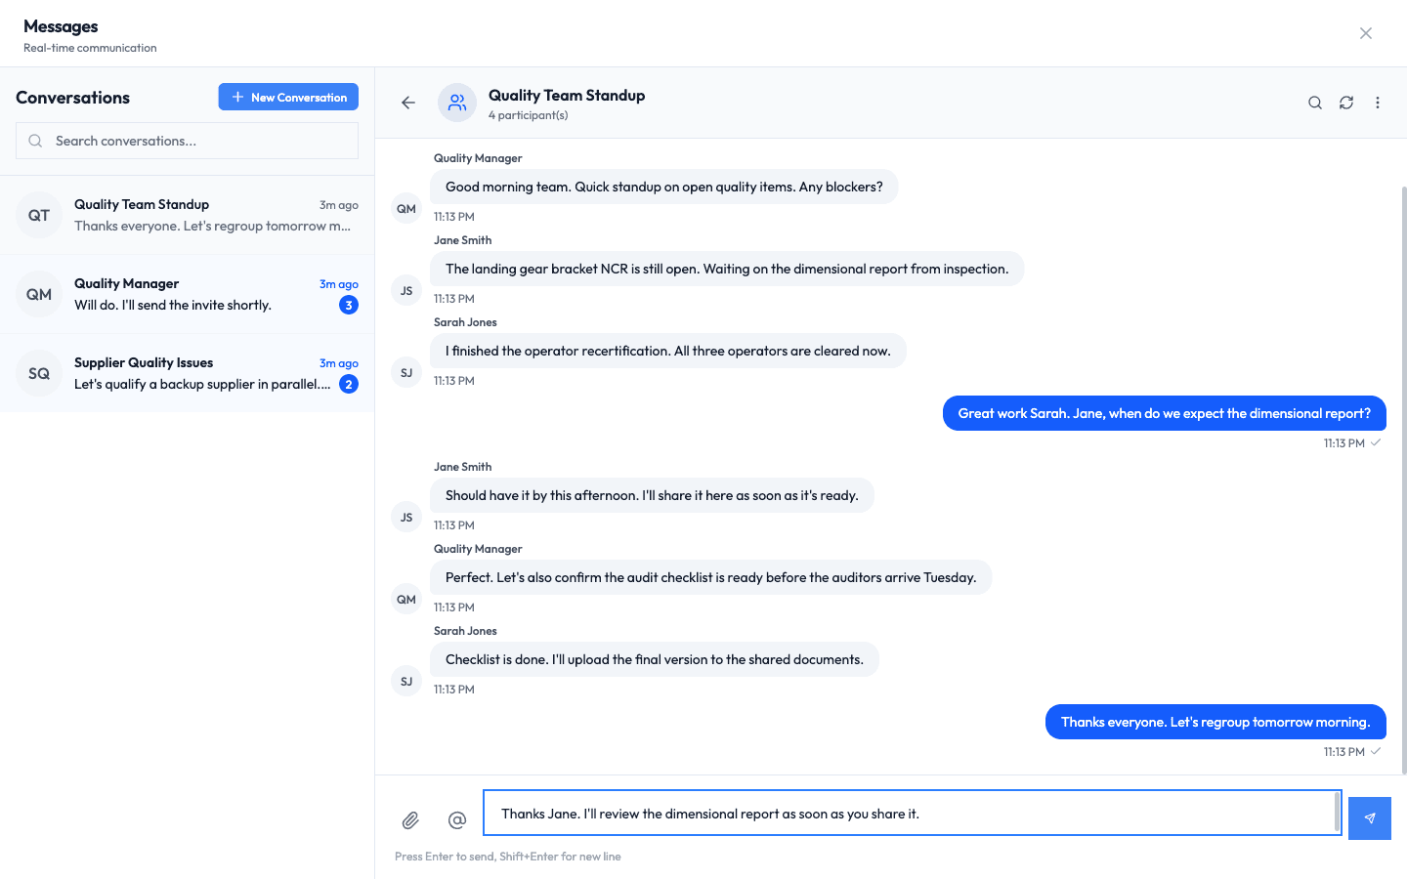
Task: Click the '4 participant(s)' label
Action: click(x=529, y=115)
